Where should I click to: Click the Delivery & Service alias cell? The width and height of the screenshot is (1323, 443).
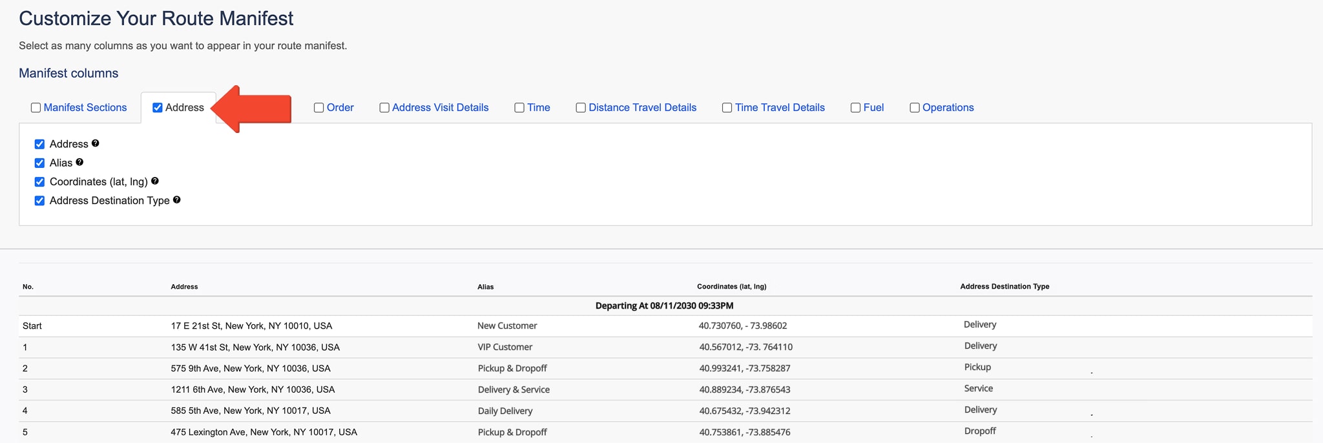[x=514, y=389]
